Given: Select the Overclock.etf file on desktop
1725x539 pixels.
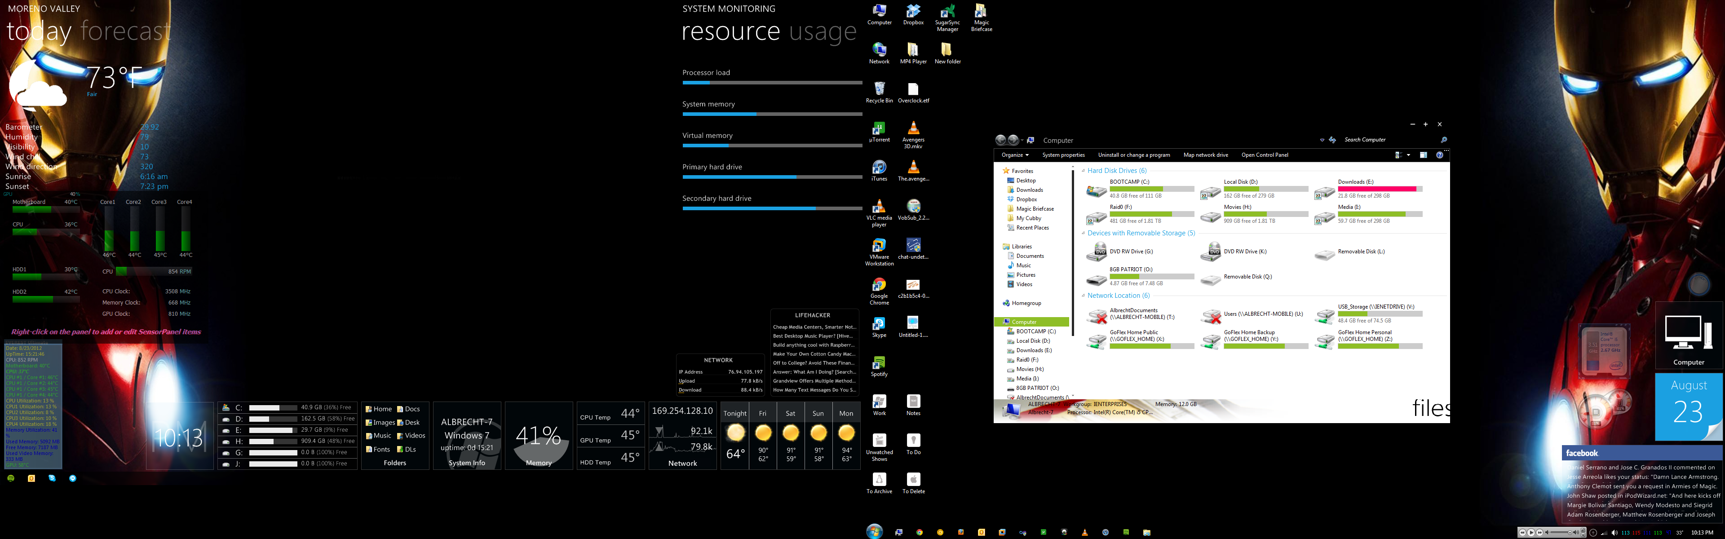Looking at the screenshot, I should (913, 93).
